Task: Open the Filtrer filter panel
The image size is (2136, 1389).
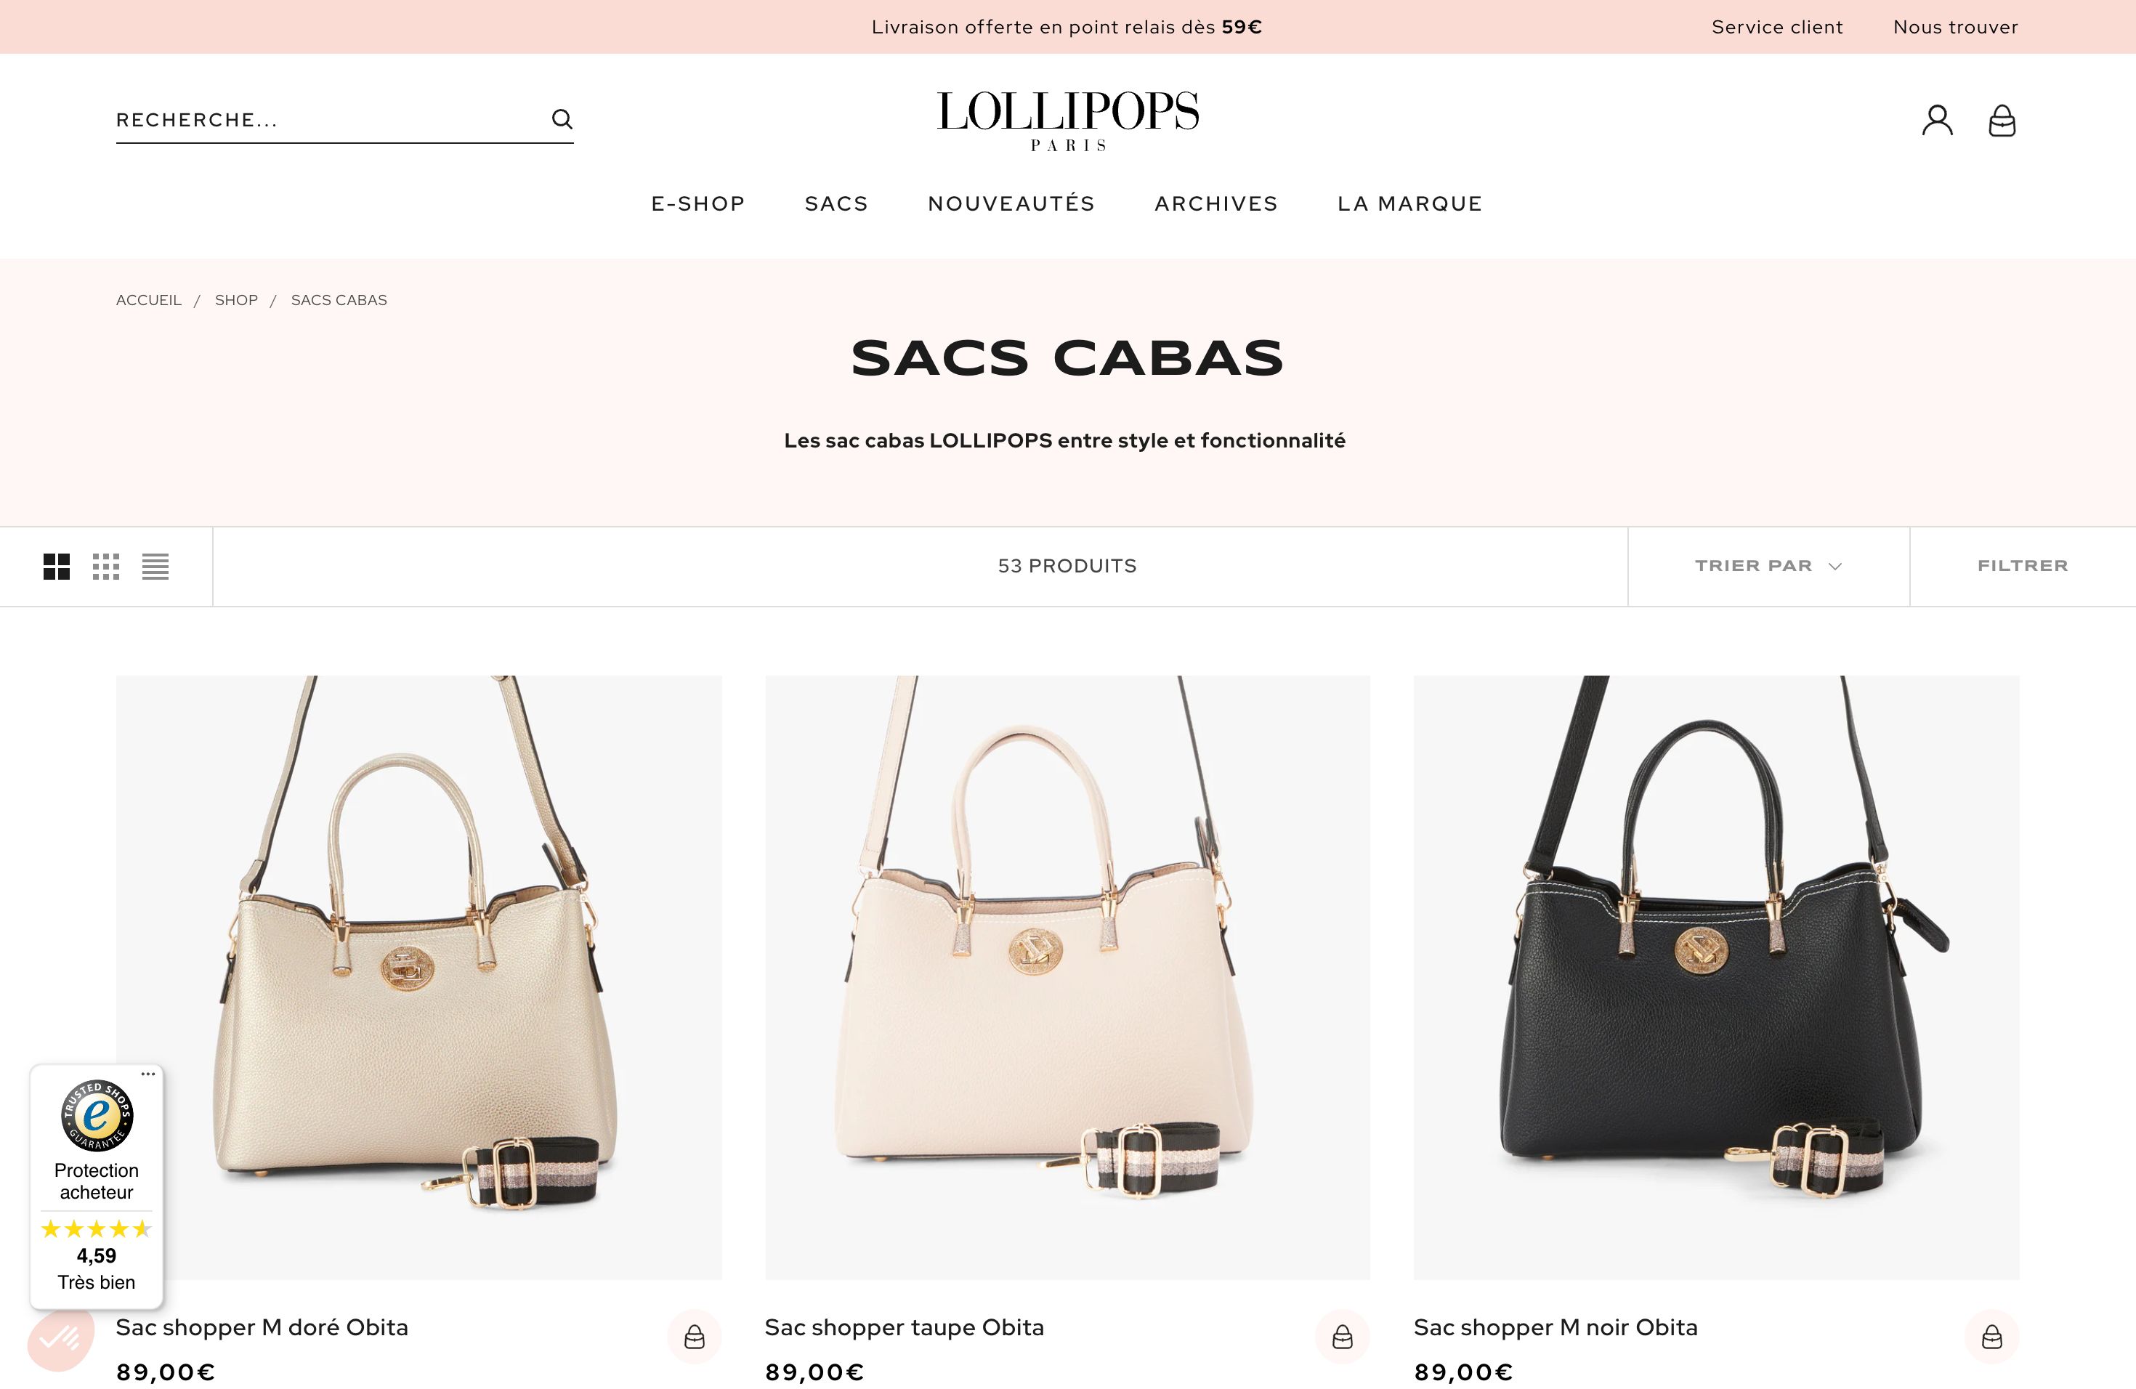Action: [2023, 566]
